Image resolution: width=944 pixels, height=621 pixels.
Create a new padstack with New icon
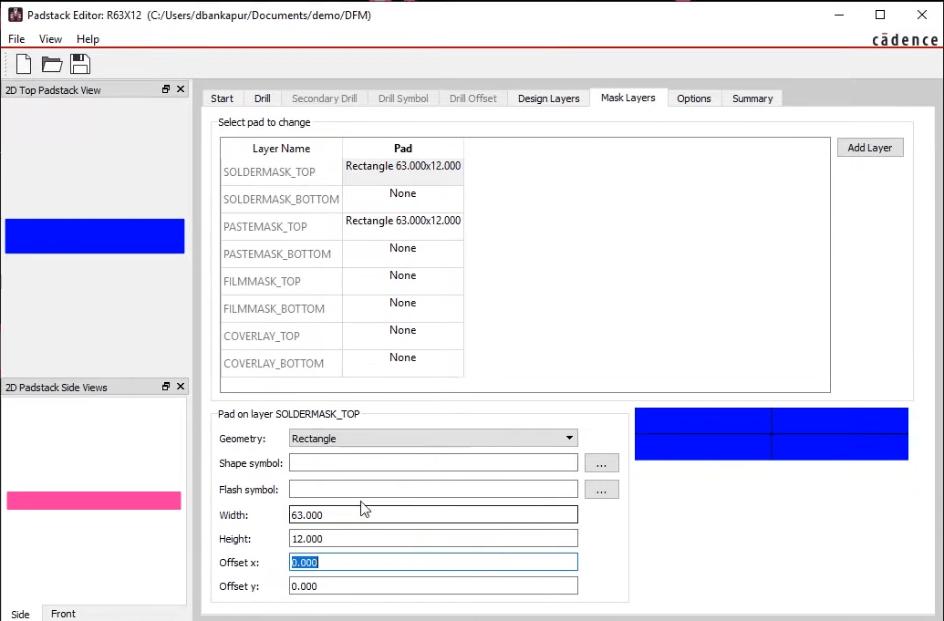pyautogui.click(x=24, y=64)
